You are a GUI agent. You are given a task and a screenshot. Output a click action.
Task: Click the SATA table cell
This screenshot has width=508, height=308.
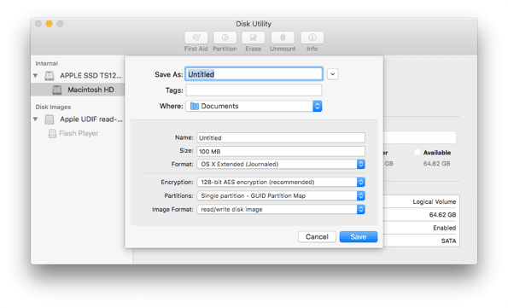pyautogui.click(x=448, y=241)
